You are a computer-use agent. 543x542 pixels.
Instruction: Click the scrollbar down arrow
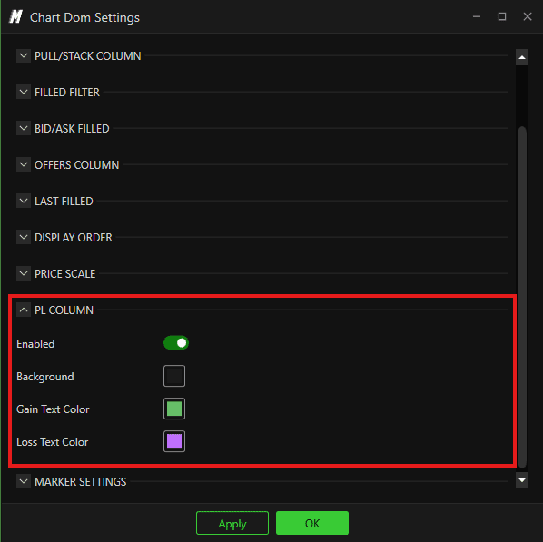[522, 480]
